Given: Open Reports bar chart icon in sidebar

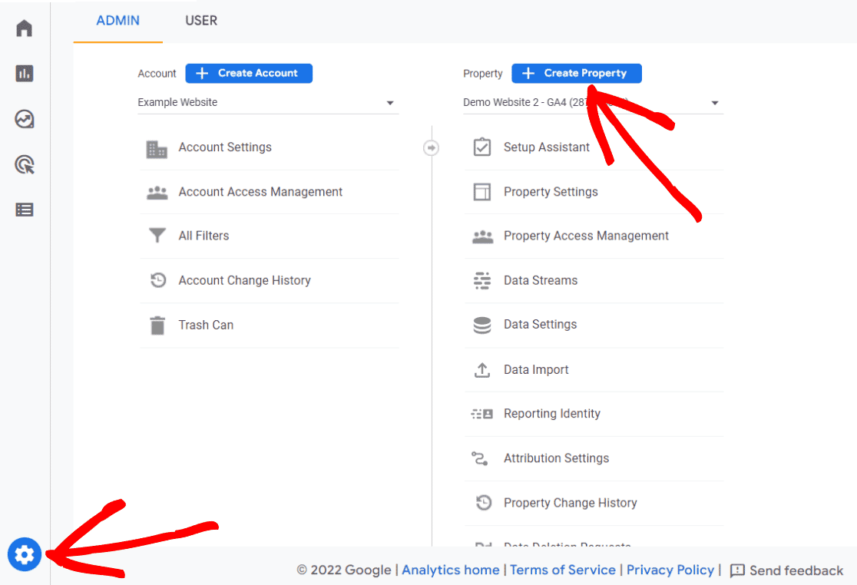Looking at the screenshot, I should 25,74.
